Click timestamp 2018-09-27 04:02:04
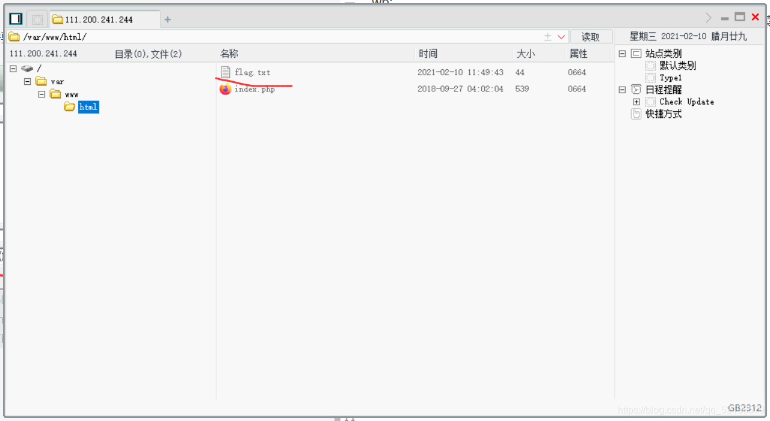This screenshot has height=421, width=770. 460,89
